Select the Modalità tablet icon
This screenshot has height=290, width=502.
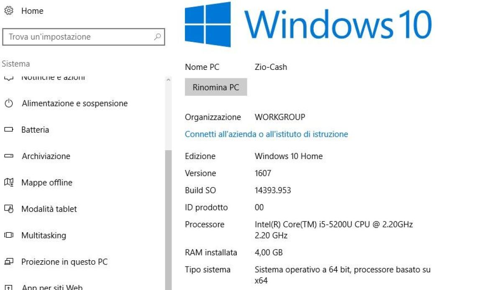8,209
